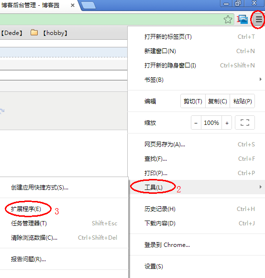Select the 博客后台管理 - 博客园 tab

[39, 5]
